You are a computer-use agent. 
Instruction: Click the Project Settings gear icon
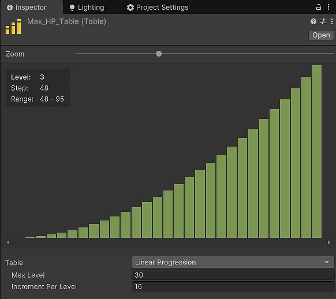click(x=130, y=8)
